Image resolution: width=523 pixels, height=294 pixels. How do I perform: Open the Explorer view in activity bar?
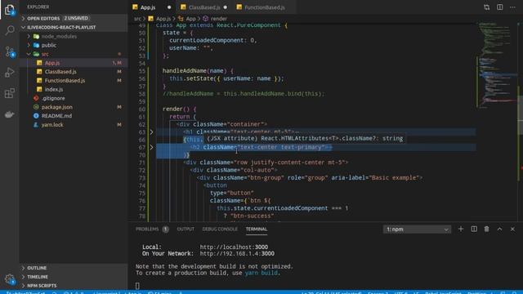(10, 10)
